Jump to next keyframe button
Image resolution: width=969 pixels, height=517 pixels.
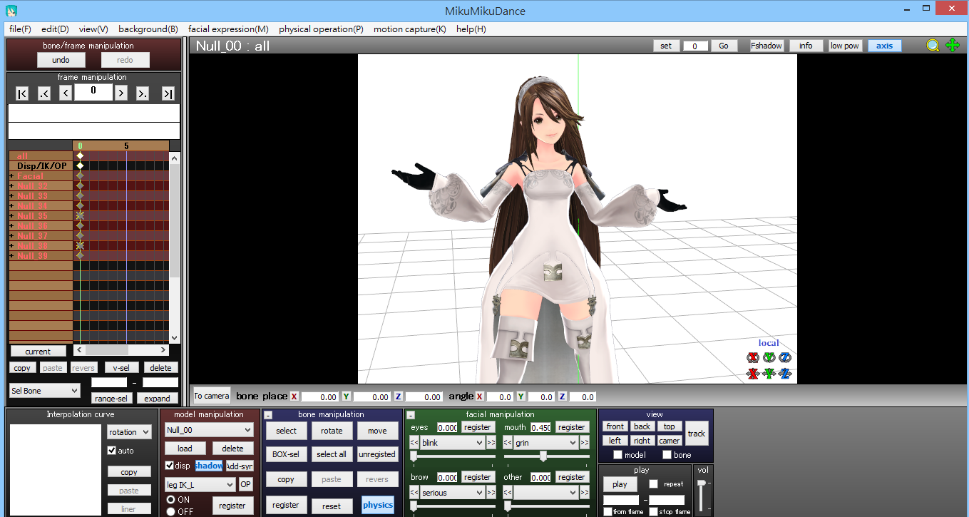[143, 93]
